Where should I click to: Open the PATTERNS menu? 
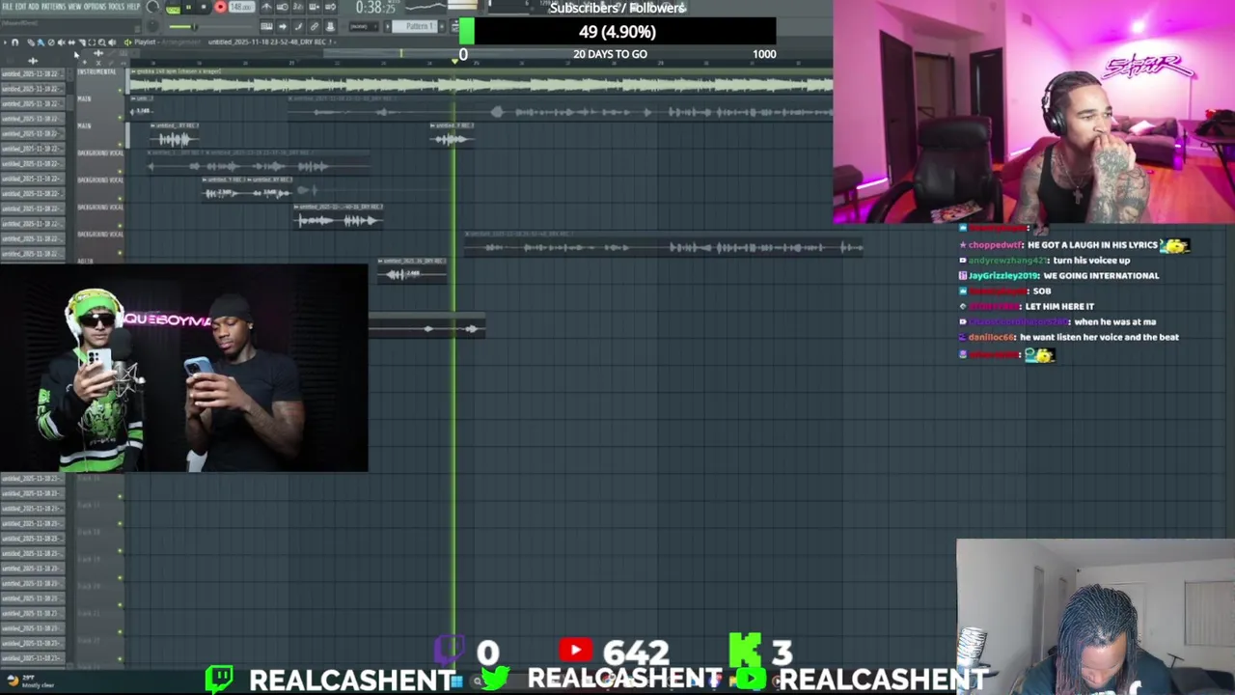pos(53,7)
